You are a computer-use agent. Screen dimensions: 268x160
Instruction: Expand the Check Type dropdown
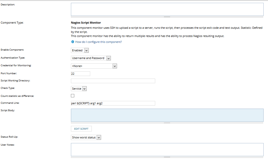pos(79,89)
